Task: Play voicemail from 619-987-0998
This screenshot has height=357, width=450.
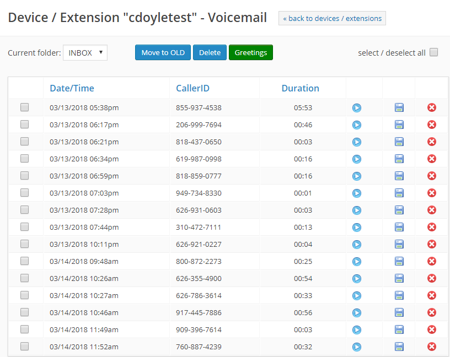Action: [356, 159]
